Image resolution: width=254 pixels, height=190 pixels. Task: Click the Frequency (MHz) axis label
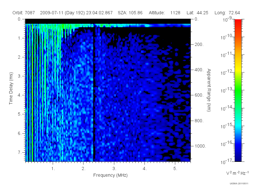[110, 175]
